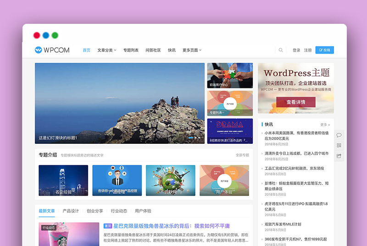Image resolution: width=367 pixels, height=246 pixels.
Task: Open the 更多 link in 快讯 panel
Action: [x=325, y=125]
